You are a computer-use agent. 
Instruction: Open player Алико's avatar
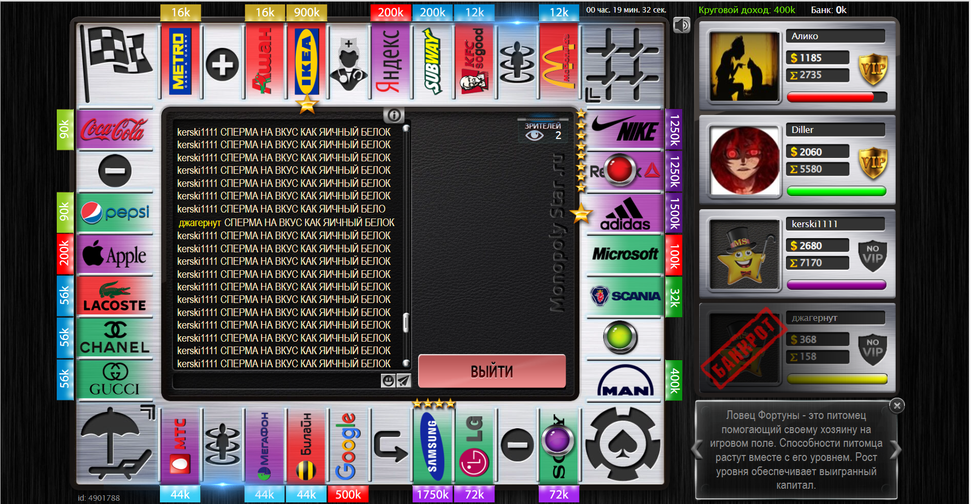coord(744,67)
